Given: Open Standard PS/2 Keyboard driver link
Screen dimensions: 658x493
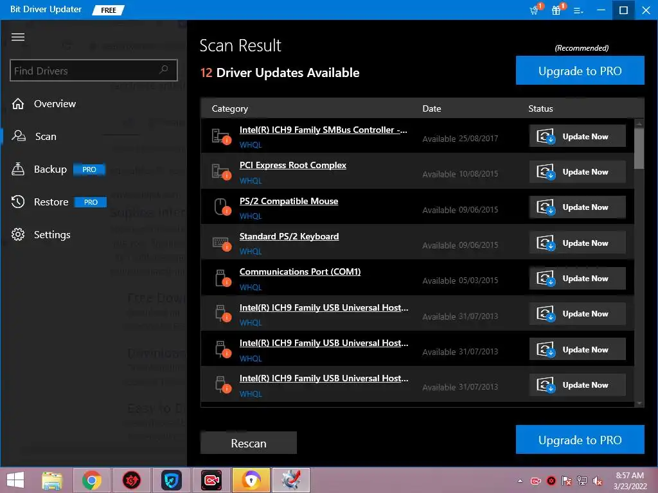Looking at the screenshot, I should pos(289,236).
